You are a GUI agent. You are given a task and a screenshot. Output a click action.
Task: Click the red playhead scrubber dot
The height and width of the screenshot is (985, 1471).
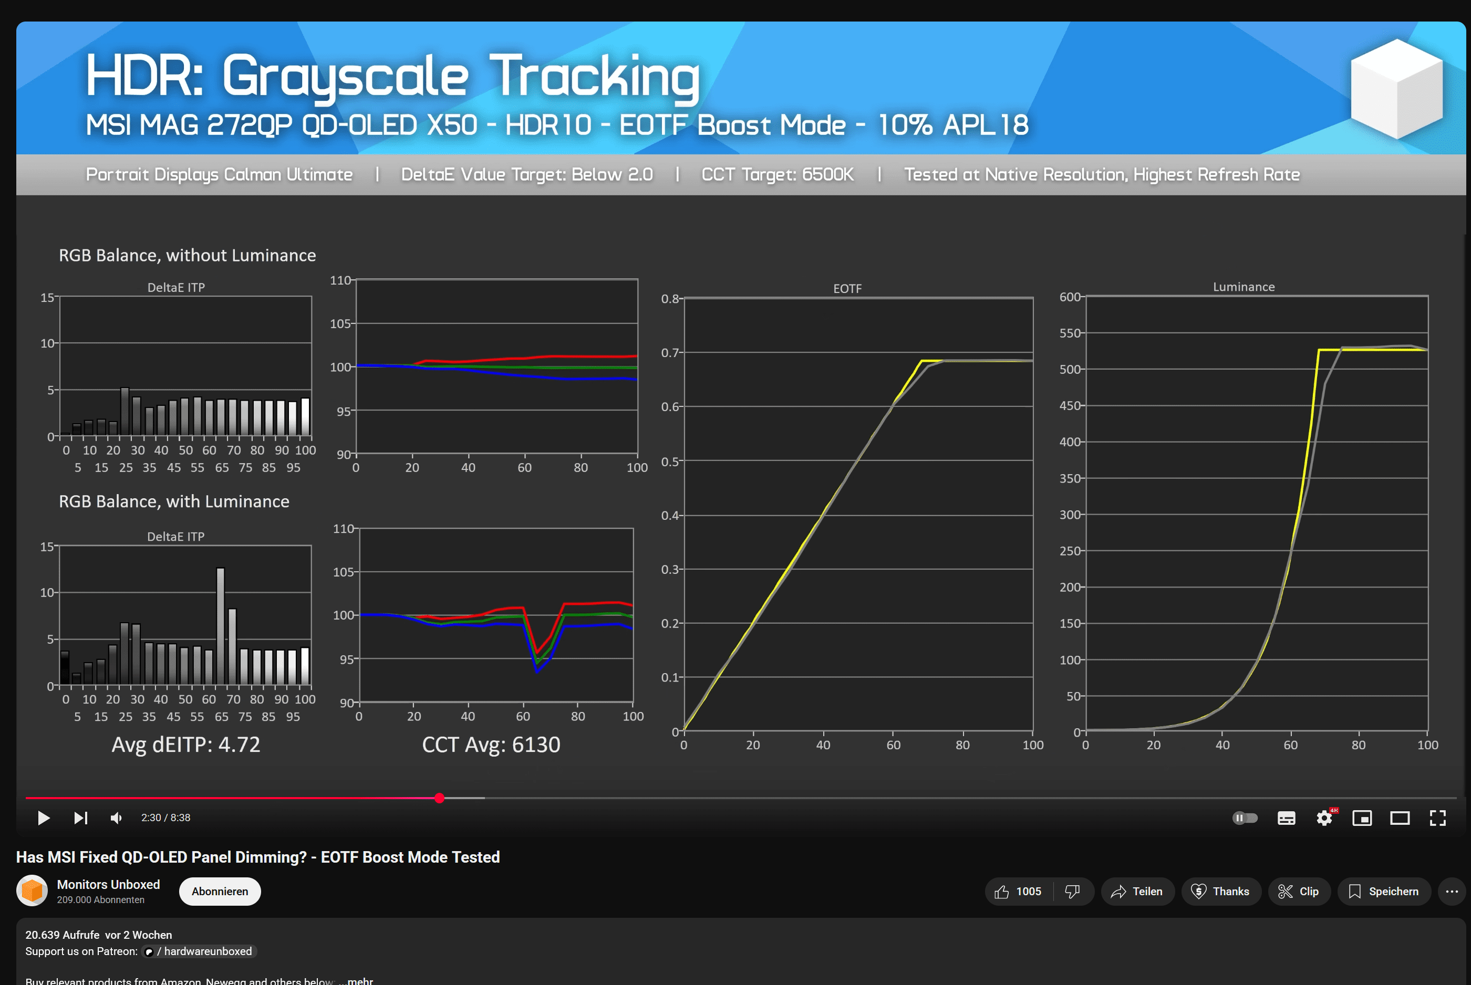click(440, 798)
